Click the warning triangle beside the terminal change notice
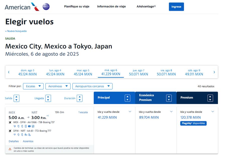The width and height of the screenshot is (232, 155). pos(10,148)
